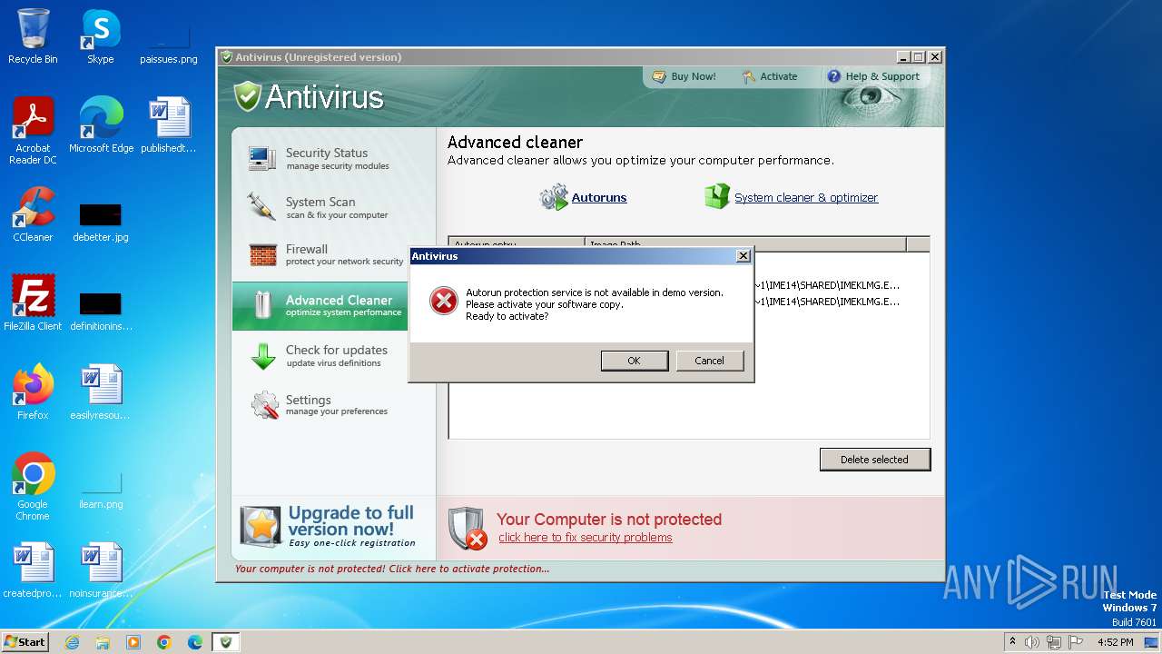Open Firefox desktop shortcut
The width and height of the screenshot is (1162, 654).
33,391
